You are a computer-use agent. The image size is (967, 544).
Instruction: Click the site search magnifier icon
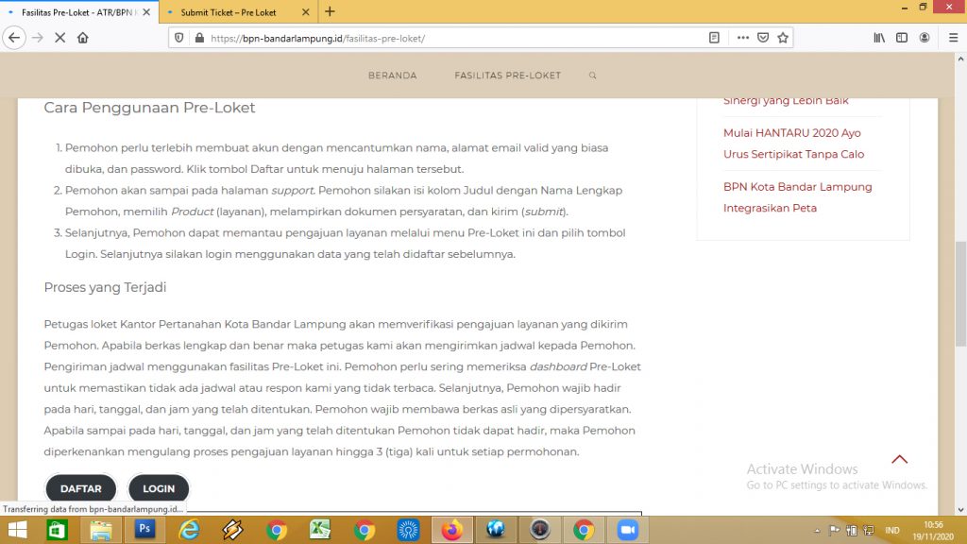tap(592, 76)
